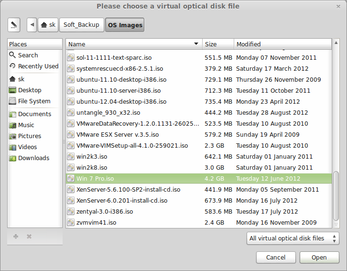Viewport: 347px width, 271px height.
Task: Click the Name column sort arrow
Action: point(196,44)
